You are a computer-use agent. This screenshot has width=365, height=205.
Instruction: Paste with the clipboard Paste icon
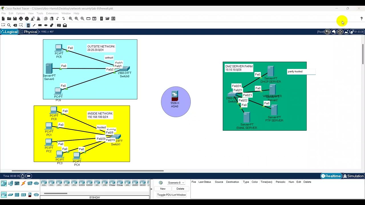52,19
